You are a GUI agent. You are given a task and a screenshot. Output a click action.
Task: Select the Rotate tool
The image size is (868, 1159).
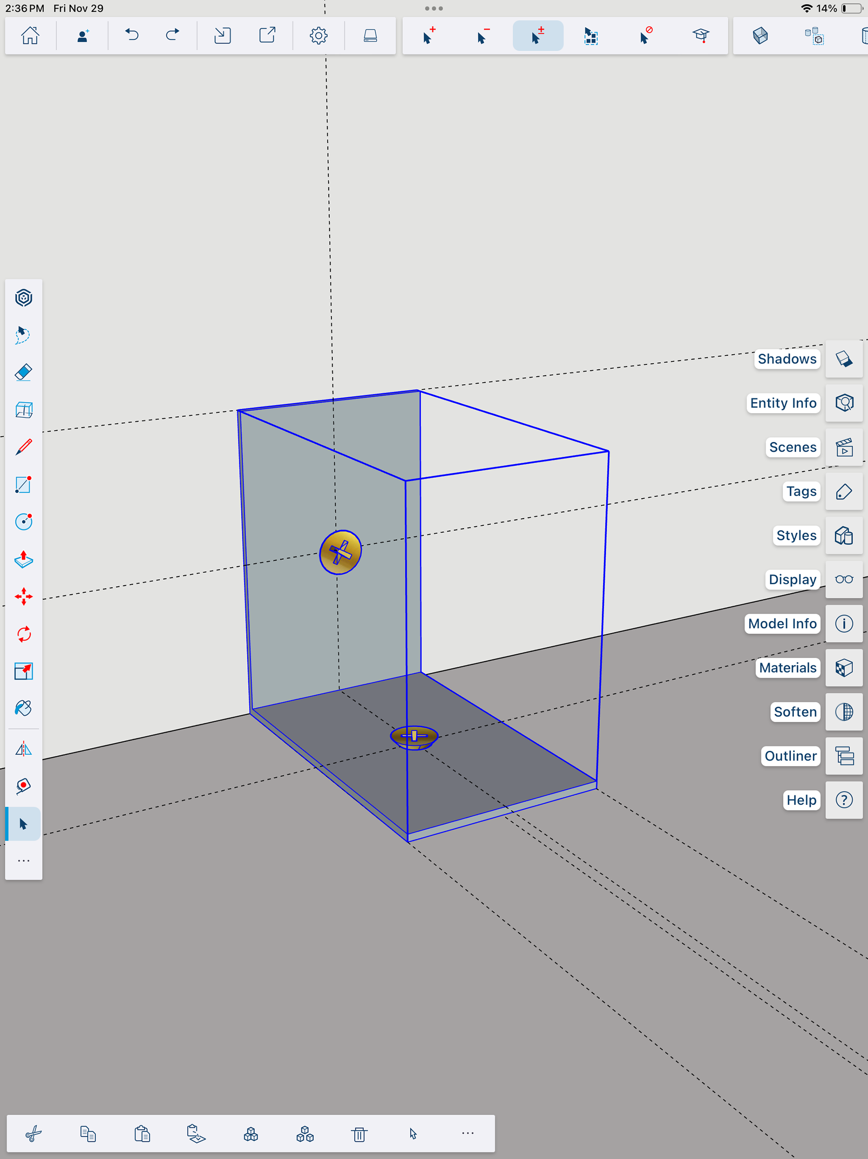click(24, 634)
